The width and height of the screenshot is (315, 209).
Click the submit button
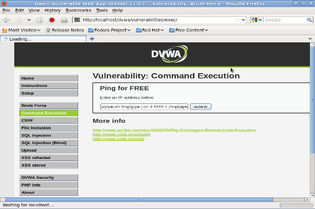coord(200,107)
